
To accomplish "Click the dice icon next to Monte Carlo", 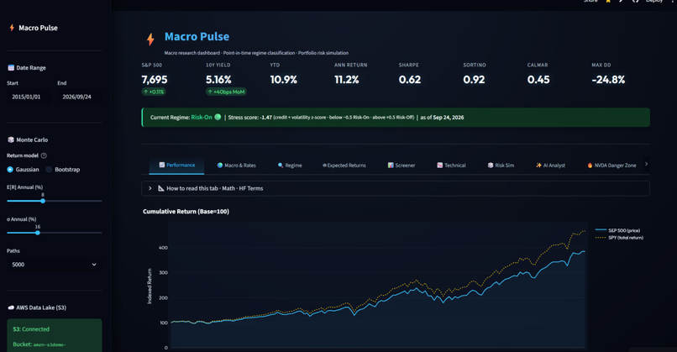I will coord(11,140).
